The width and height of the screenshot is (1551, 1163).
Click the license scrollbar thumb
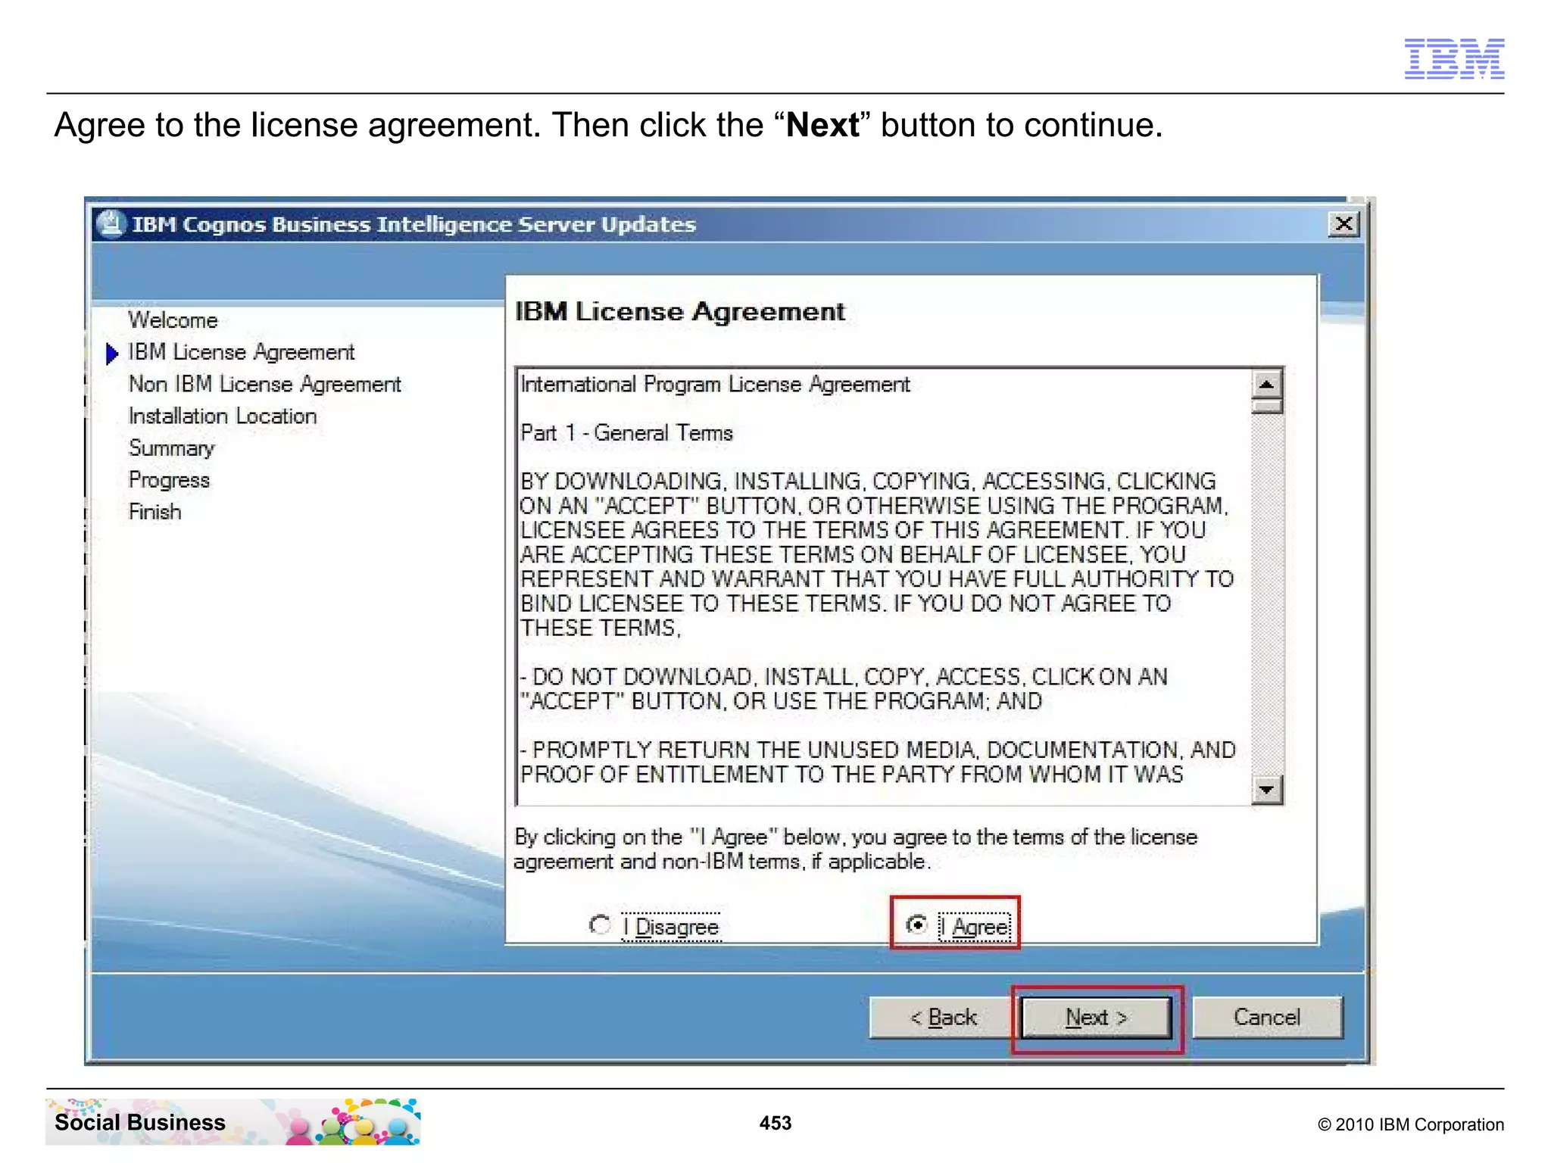1266,407
